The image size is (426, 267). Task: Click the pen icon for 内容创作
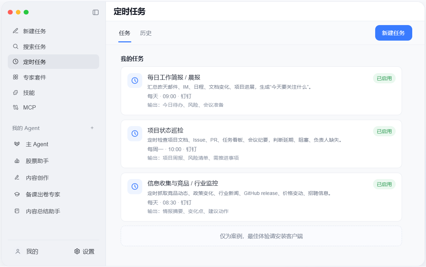[17, 178]
